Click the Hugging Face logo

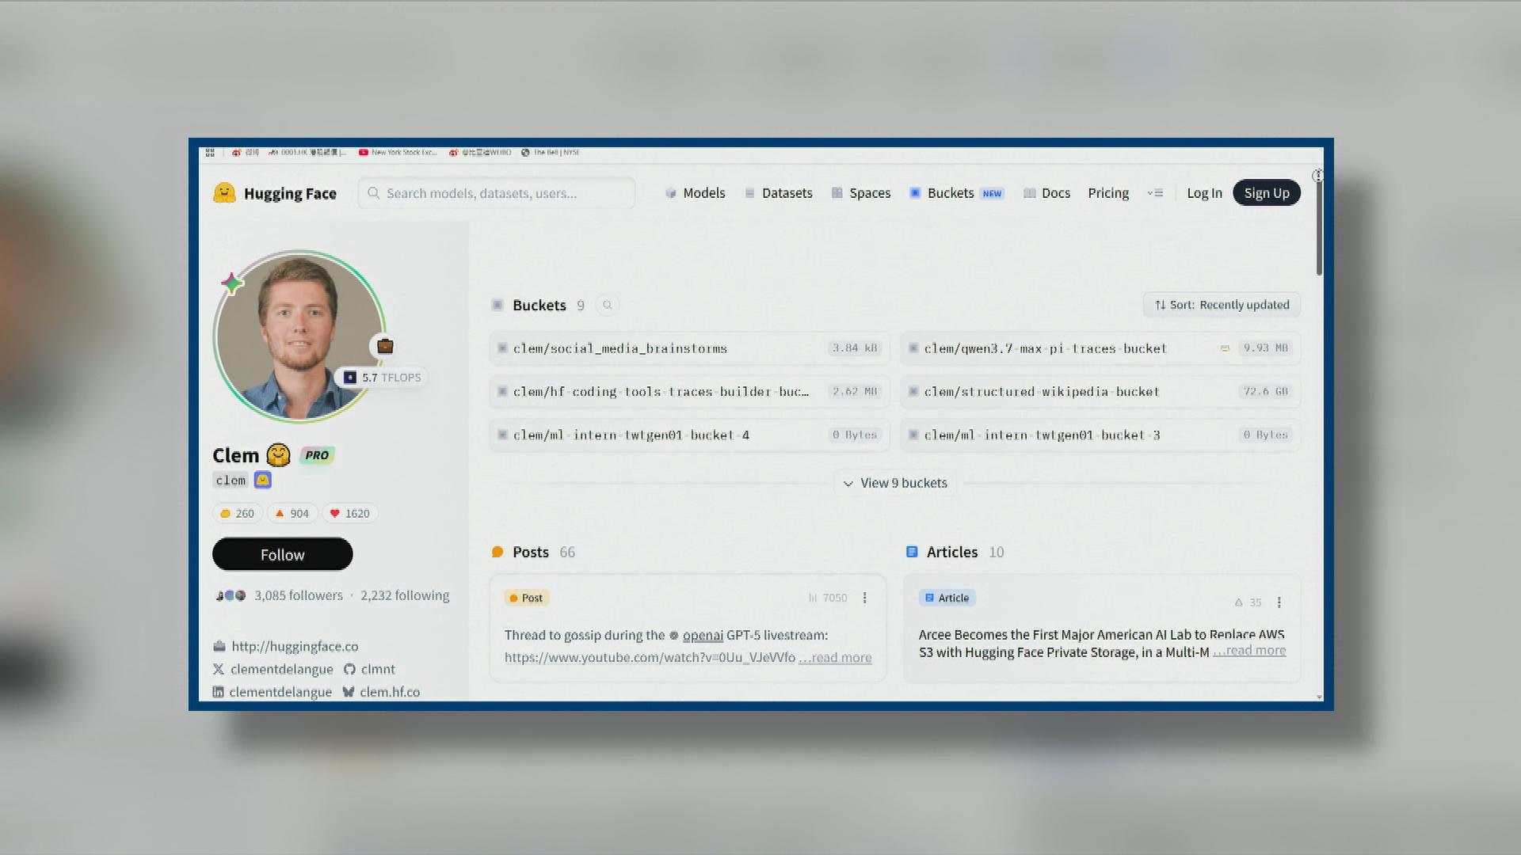click(x=274, y=193)
